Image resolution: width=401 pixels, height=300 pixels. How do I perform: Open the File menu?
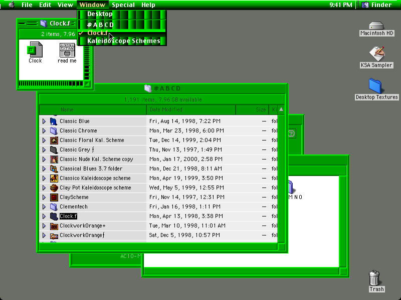tap(27, 5)
